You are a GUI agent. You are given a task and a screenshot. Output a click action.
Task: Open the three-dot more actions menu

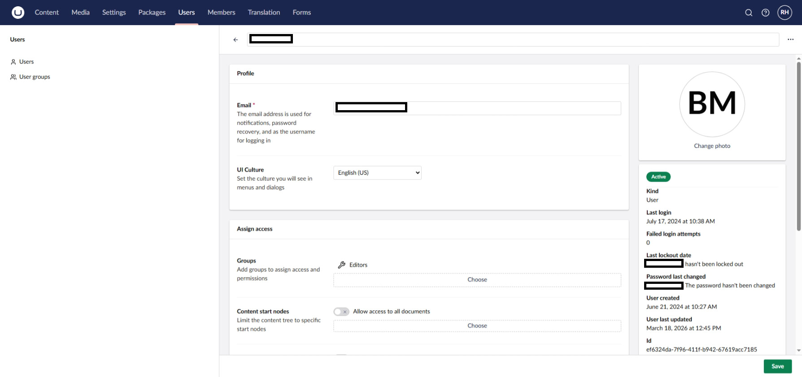(x=790, y=39)
